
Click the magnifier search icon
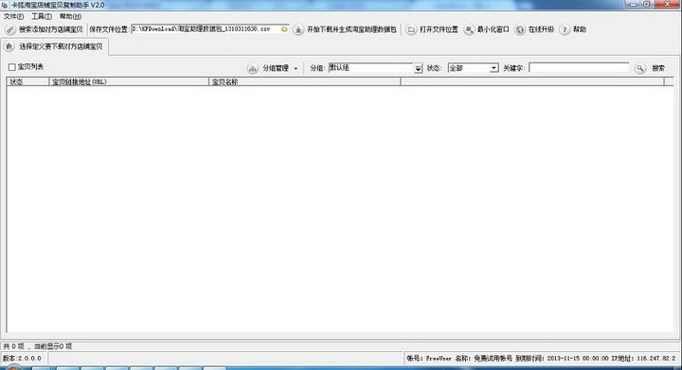click(x=639, y=68)
